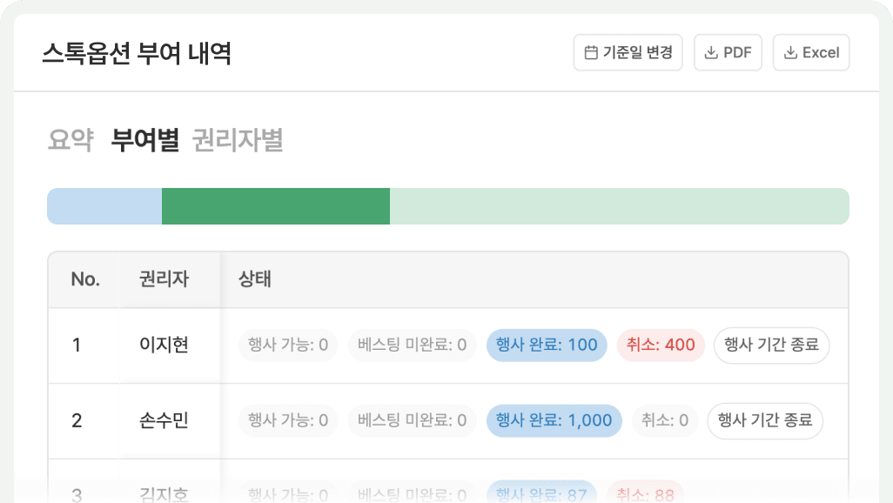Click the Excel download icon
This screenshot has height=503, width=893.
coord(790,52)
